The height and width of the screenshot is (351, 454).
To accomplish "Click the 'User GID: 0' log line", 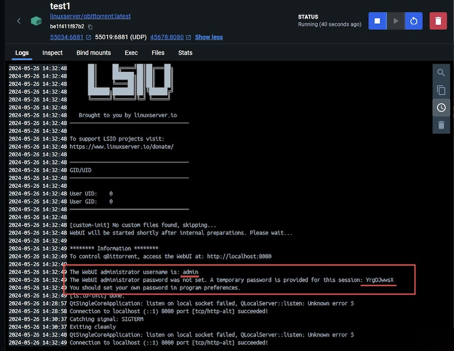I will pyautogui.click(x=91, y=202).
